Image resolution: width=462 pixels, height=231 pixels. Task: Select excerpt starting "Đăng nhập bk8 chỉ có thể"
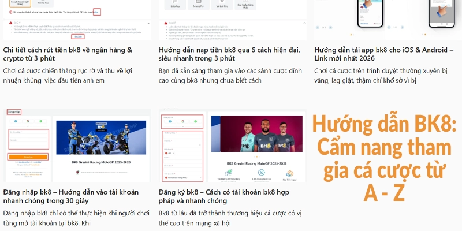(76, 218)
